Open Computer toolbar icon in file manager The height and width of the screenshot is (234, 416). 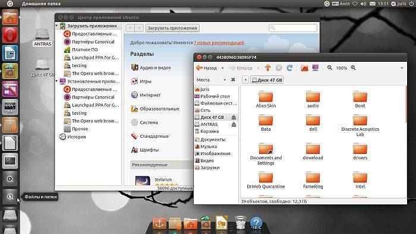point(315,68)
